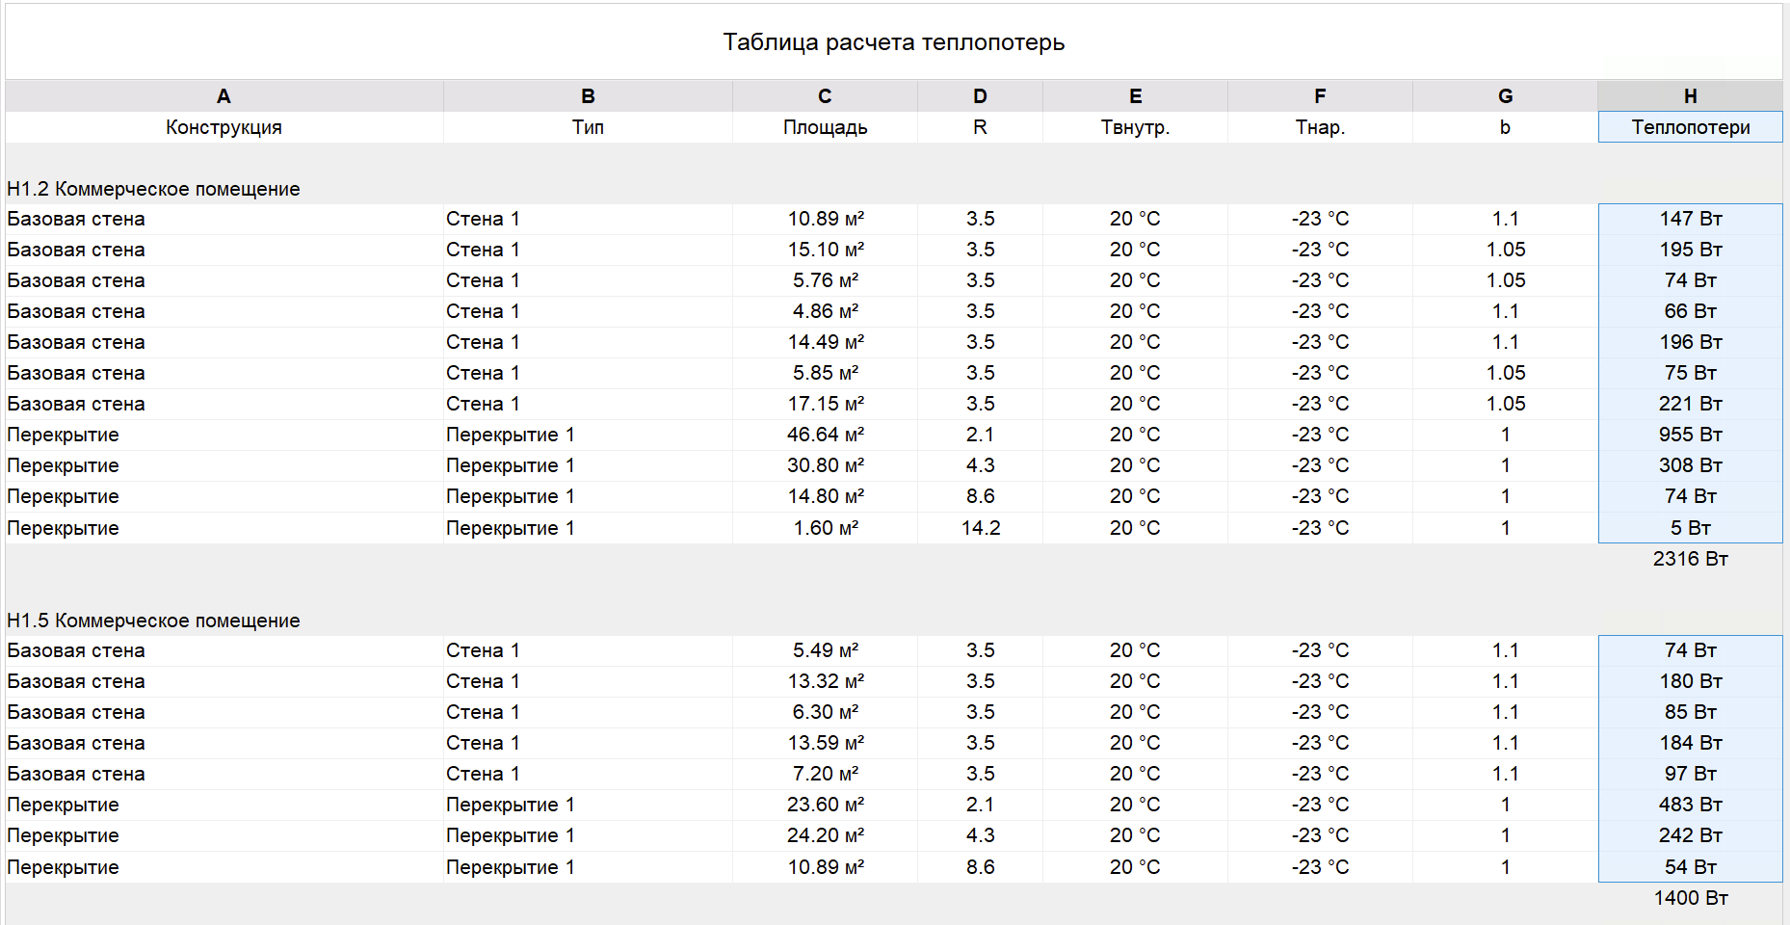
Task: Click the Конструкция header cell
Action: (224, 127)
